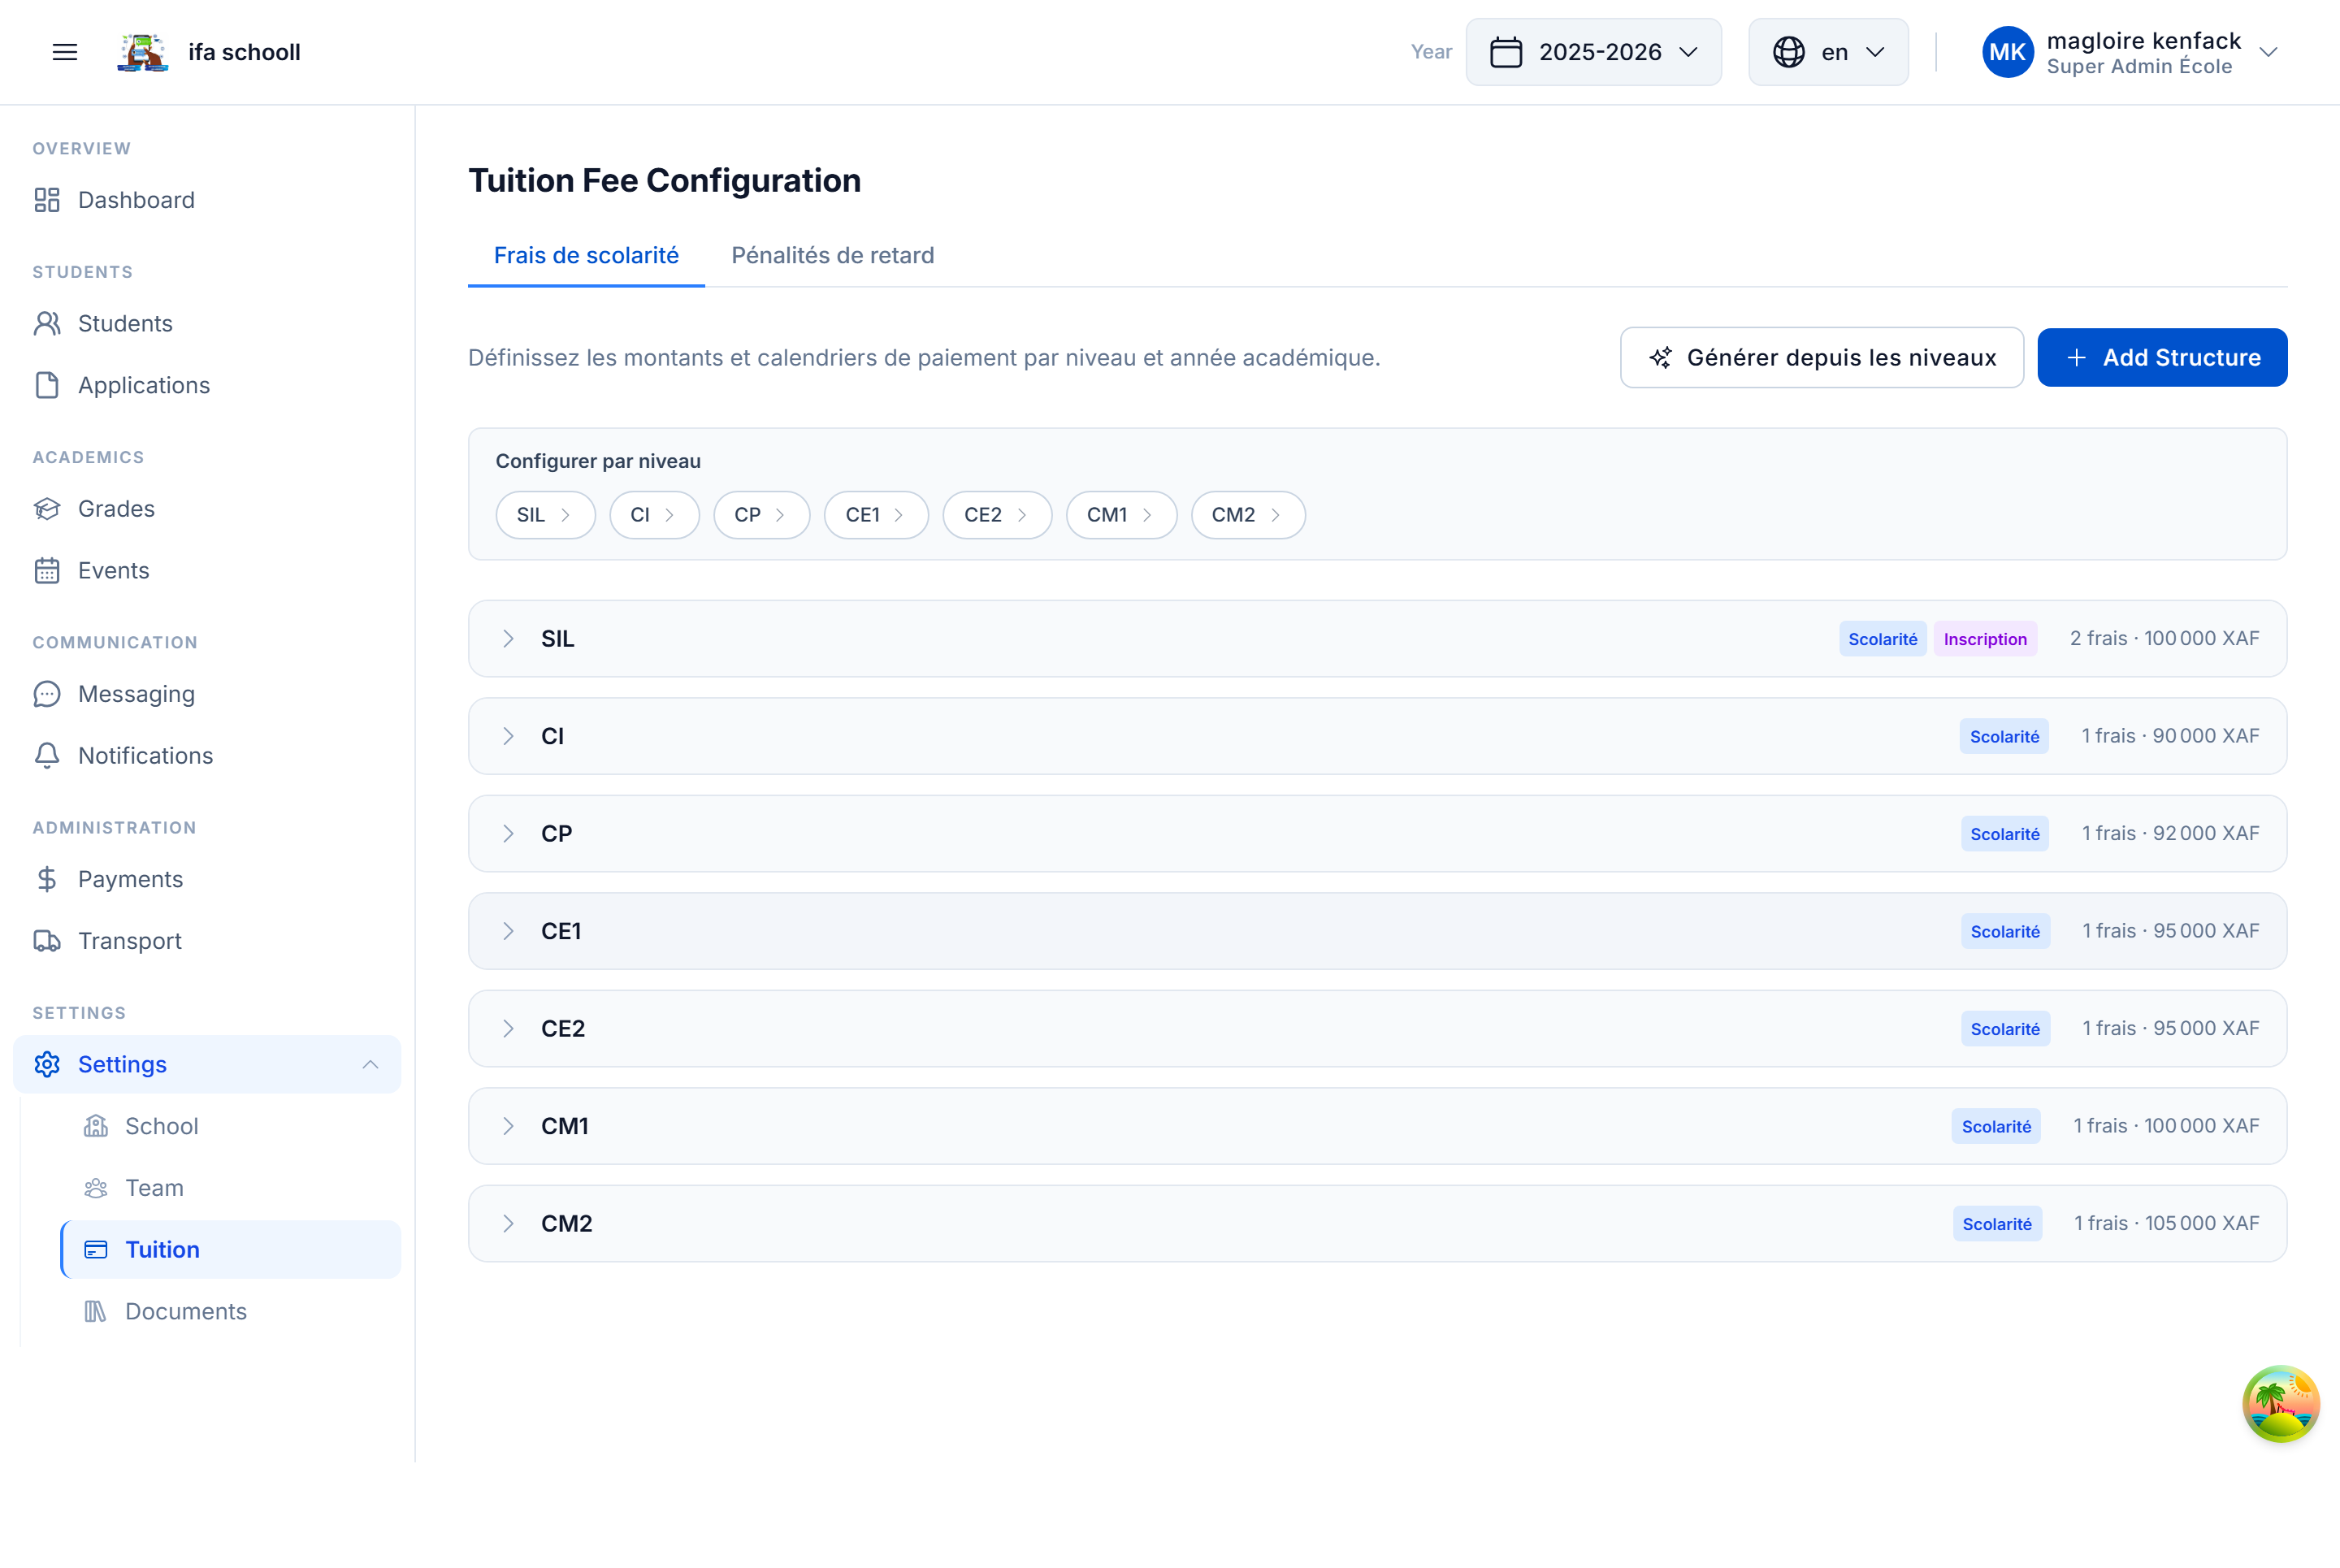Click the Add Structure button
Screen dimensions: 2340x1568
point(2161,358)
